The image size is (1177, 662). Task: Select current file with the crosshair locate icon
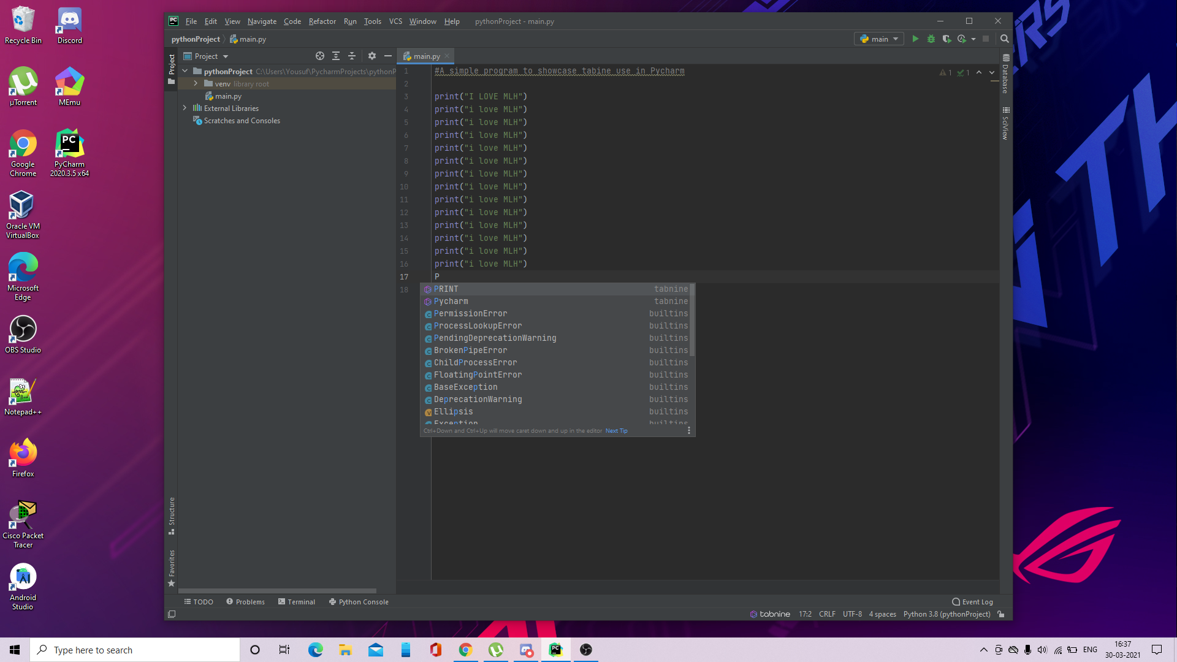[x=319, y=56]
